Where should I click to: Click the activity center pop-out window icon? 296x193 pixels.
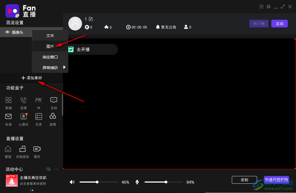[49, 169]
